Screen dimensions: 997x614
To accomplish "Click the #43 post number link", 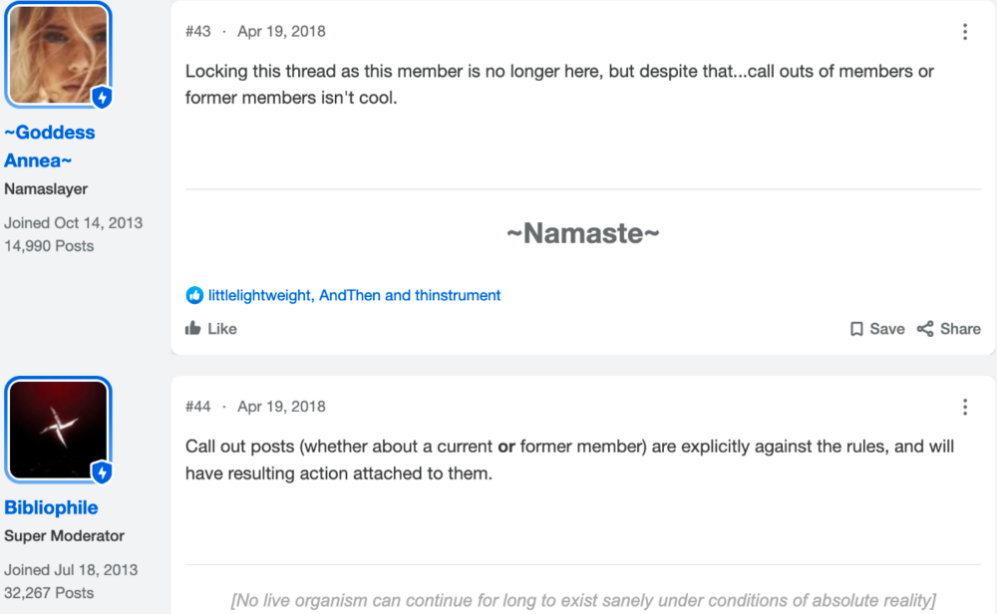I will click(x=197, y=31).
